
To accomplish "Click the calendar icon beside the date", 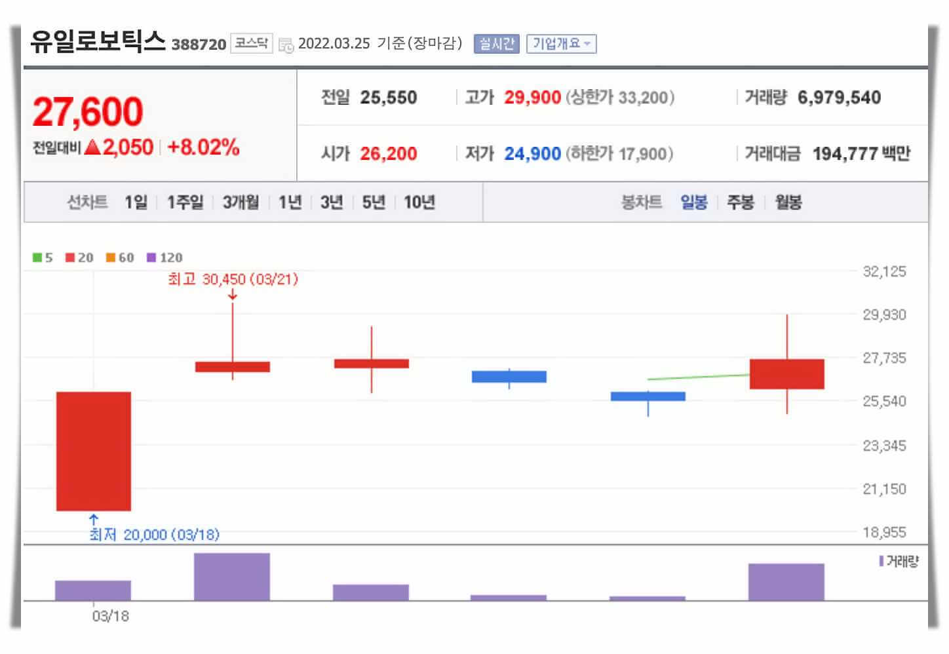I will [x=286, y=45].
